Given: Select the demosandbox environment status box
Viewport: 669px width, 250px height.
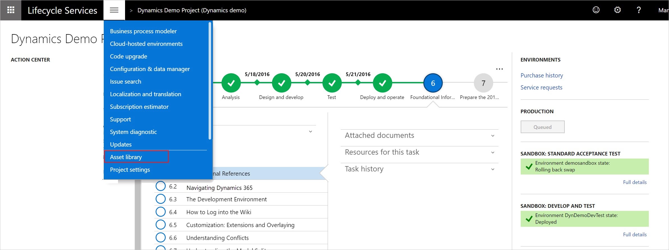Looking at the screenshot, I should pos(585,166).
